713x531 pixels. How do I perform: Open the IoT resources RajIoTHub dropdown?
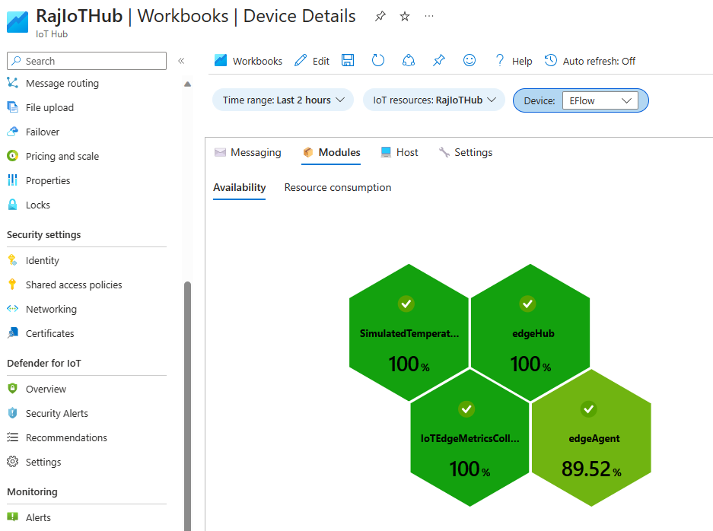click(433, 100)
